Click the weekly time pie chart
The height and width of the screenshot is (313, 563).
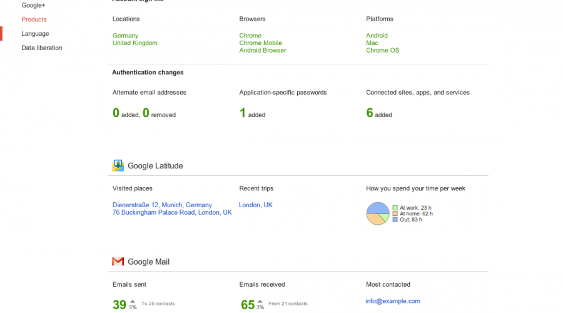[378, 213]
